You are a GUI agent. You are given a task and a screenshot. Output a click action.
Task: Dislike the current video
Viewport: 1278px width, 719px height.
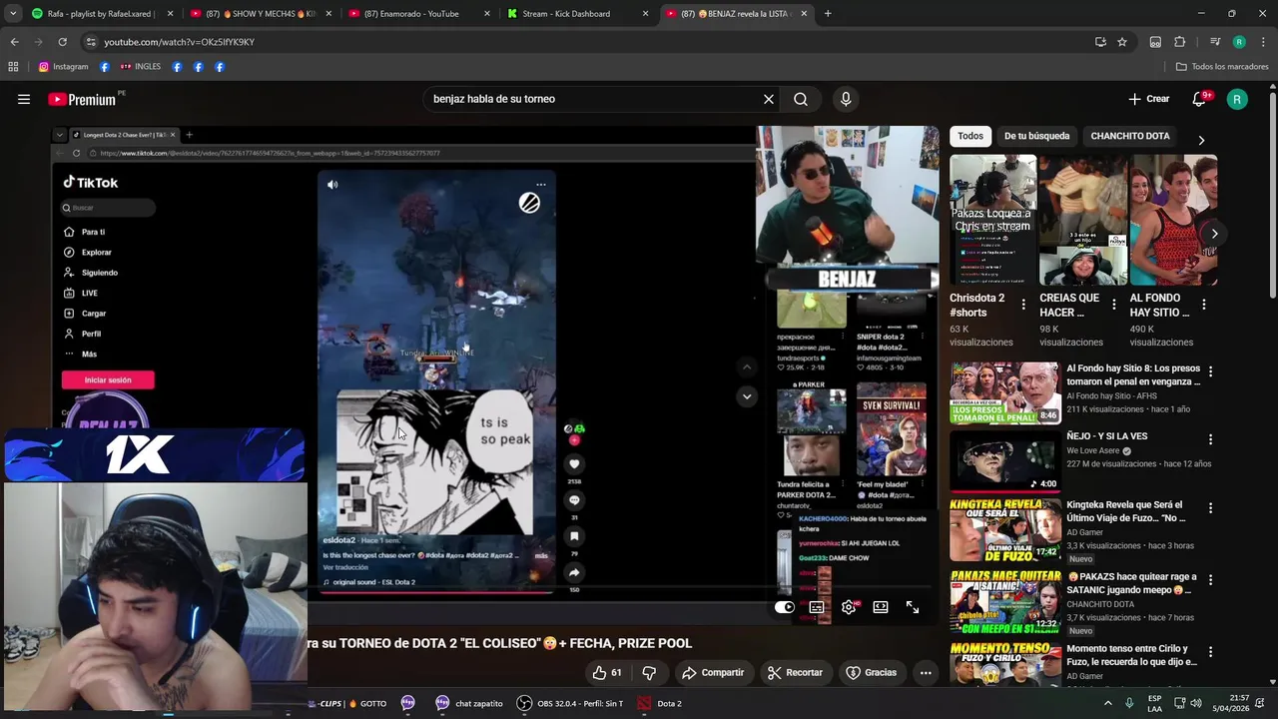[649, 673]
